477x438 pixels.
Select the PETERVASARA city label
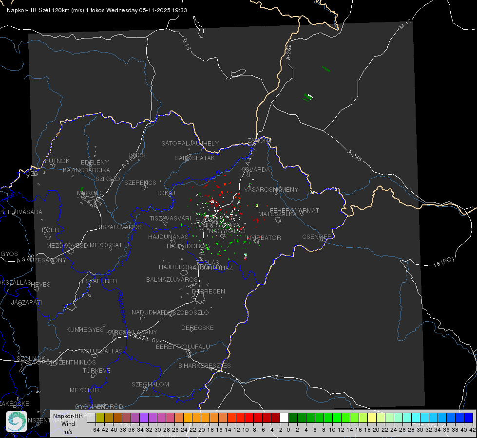21,212
